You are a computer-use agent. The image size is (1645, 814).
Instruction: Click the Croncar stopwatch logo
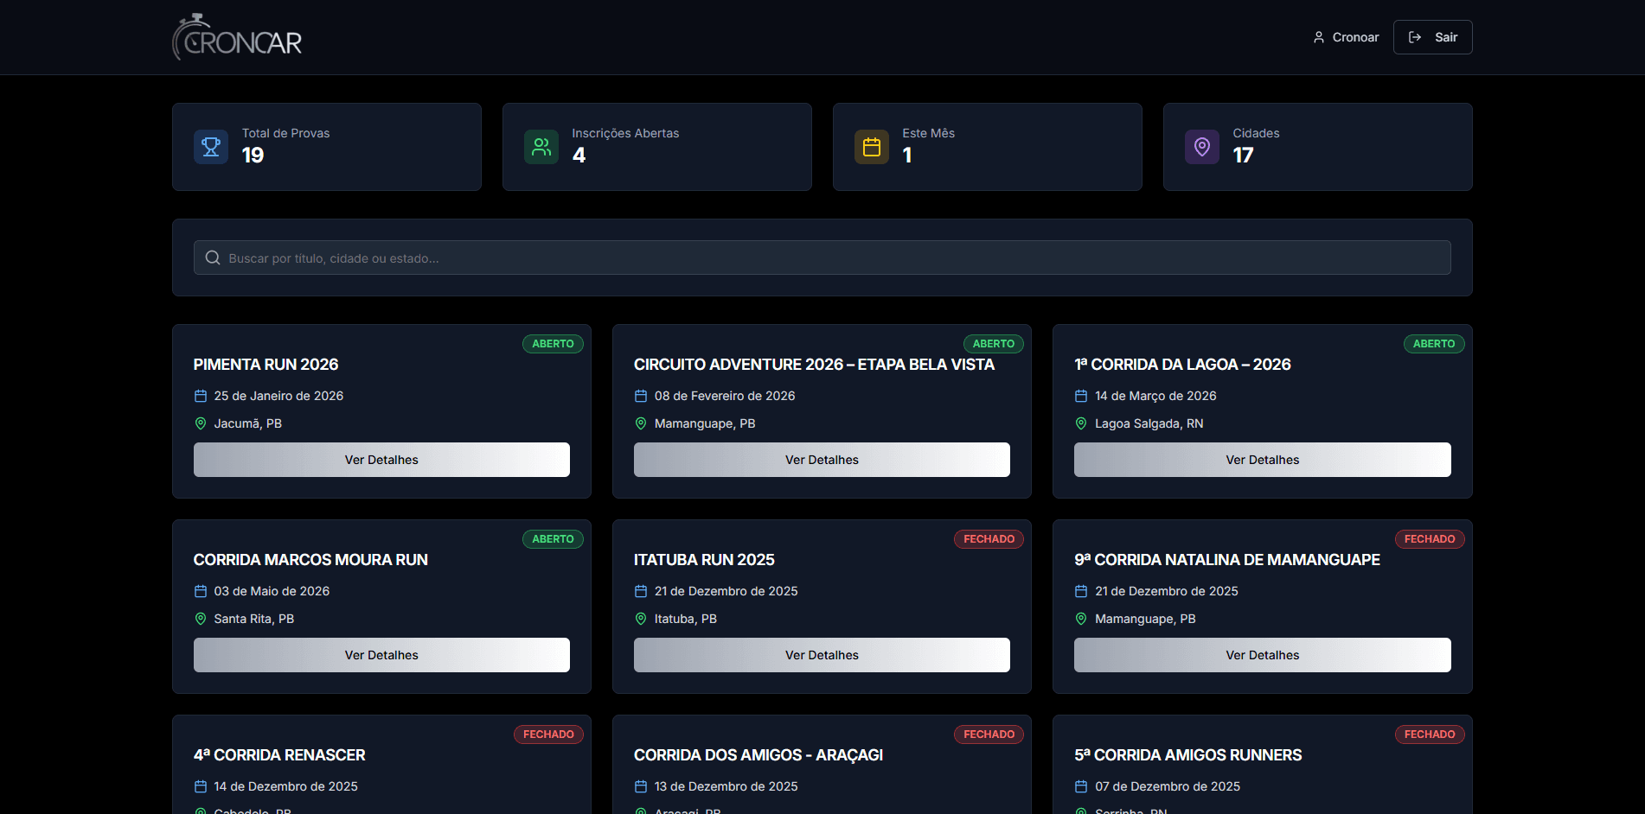pos(237,37)
